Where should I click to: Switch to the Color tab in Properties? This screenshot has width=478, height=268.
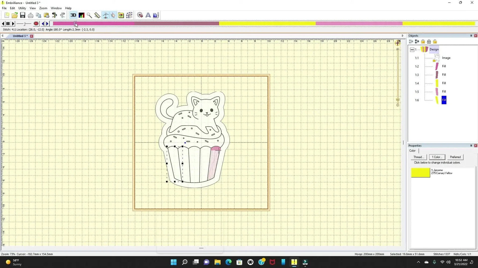(x=412, y=150)
